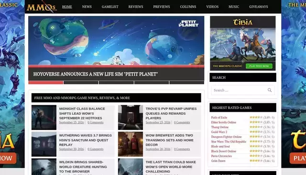Open Star Wars: The Old Republic link
306x175 pixels.
229,142
